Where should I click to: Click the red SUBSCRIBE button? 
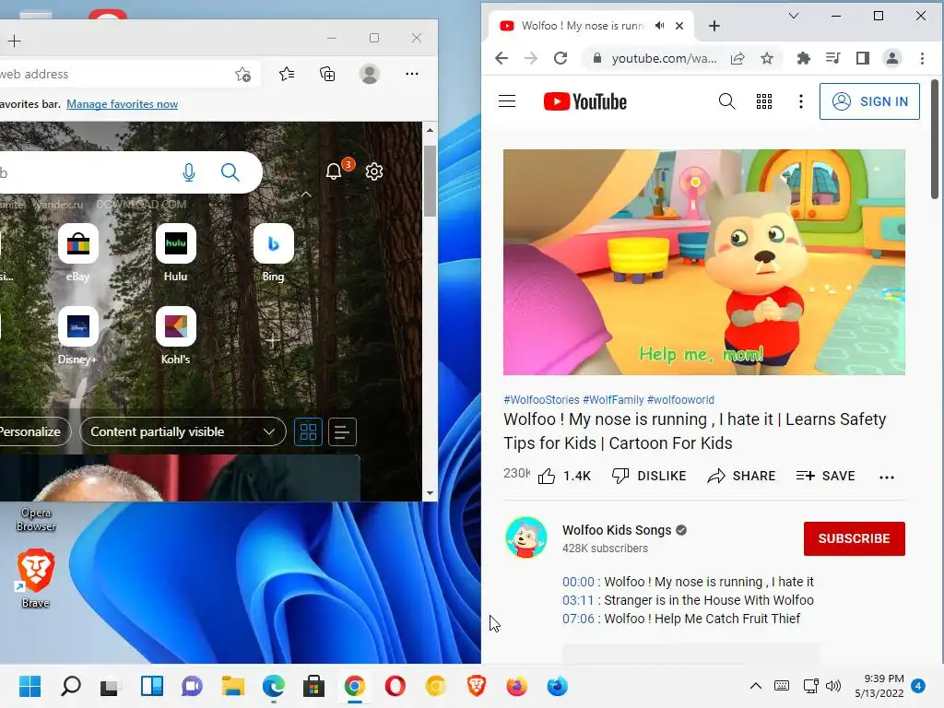[854, 538]
